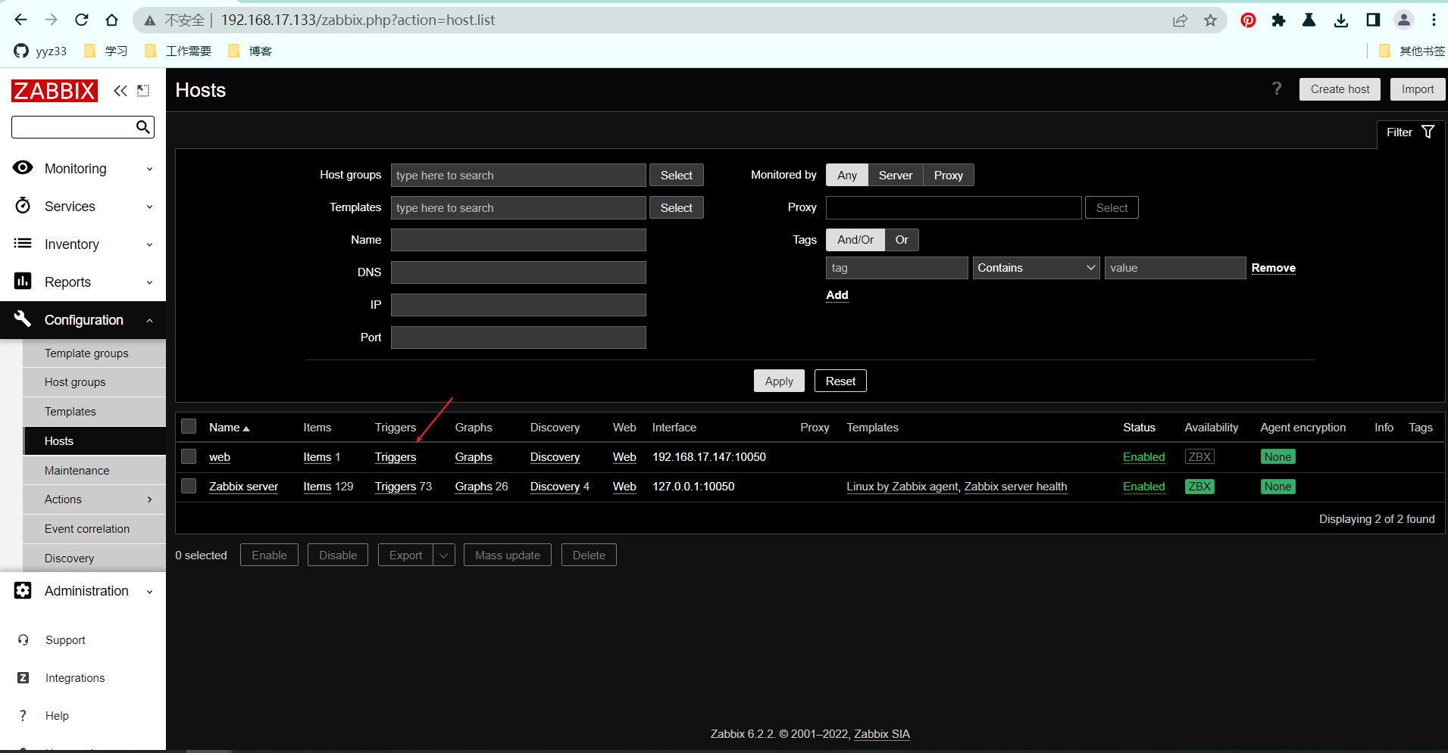
Task: Tick the select-all hosts checkbox in header
Action: click(189, 427)
